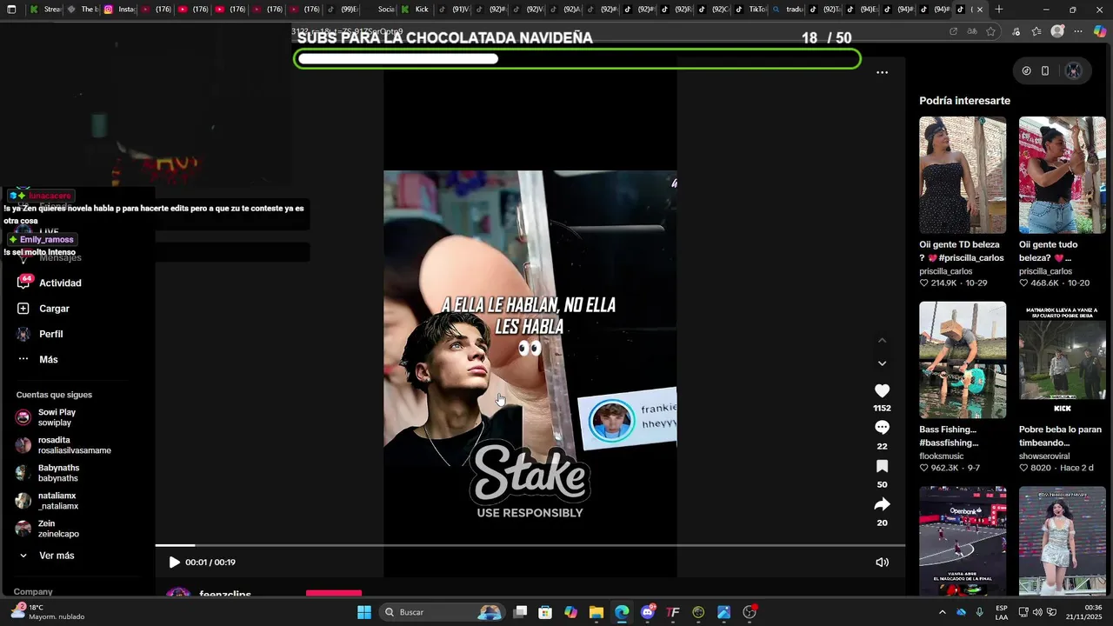The width and height of the screenshot is (1113, 626).
Task: Click the microphone tray icon
Action: [980, 612]
